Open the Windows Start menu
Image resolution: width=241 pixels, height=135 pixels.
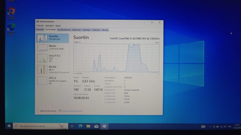(9, 126)
